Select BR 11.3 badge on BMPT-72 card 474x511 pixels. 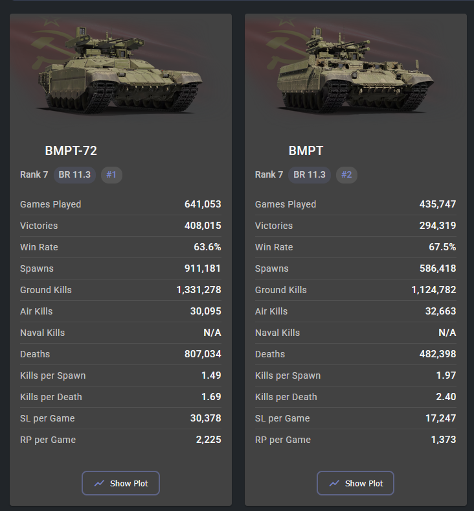click(74, 174)
